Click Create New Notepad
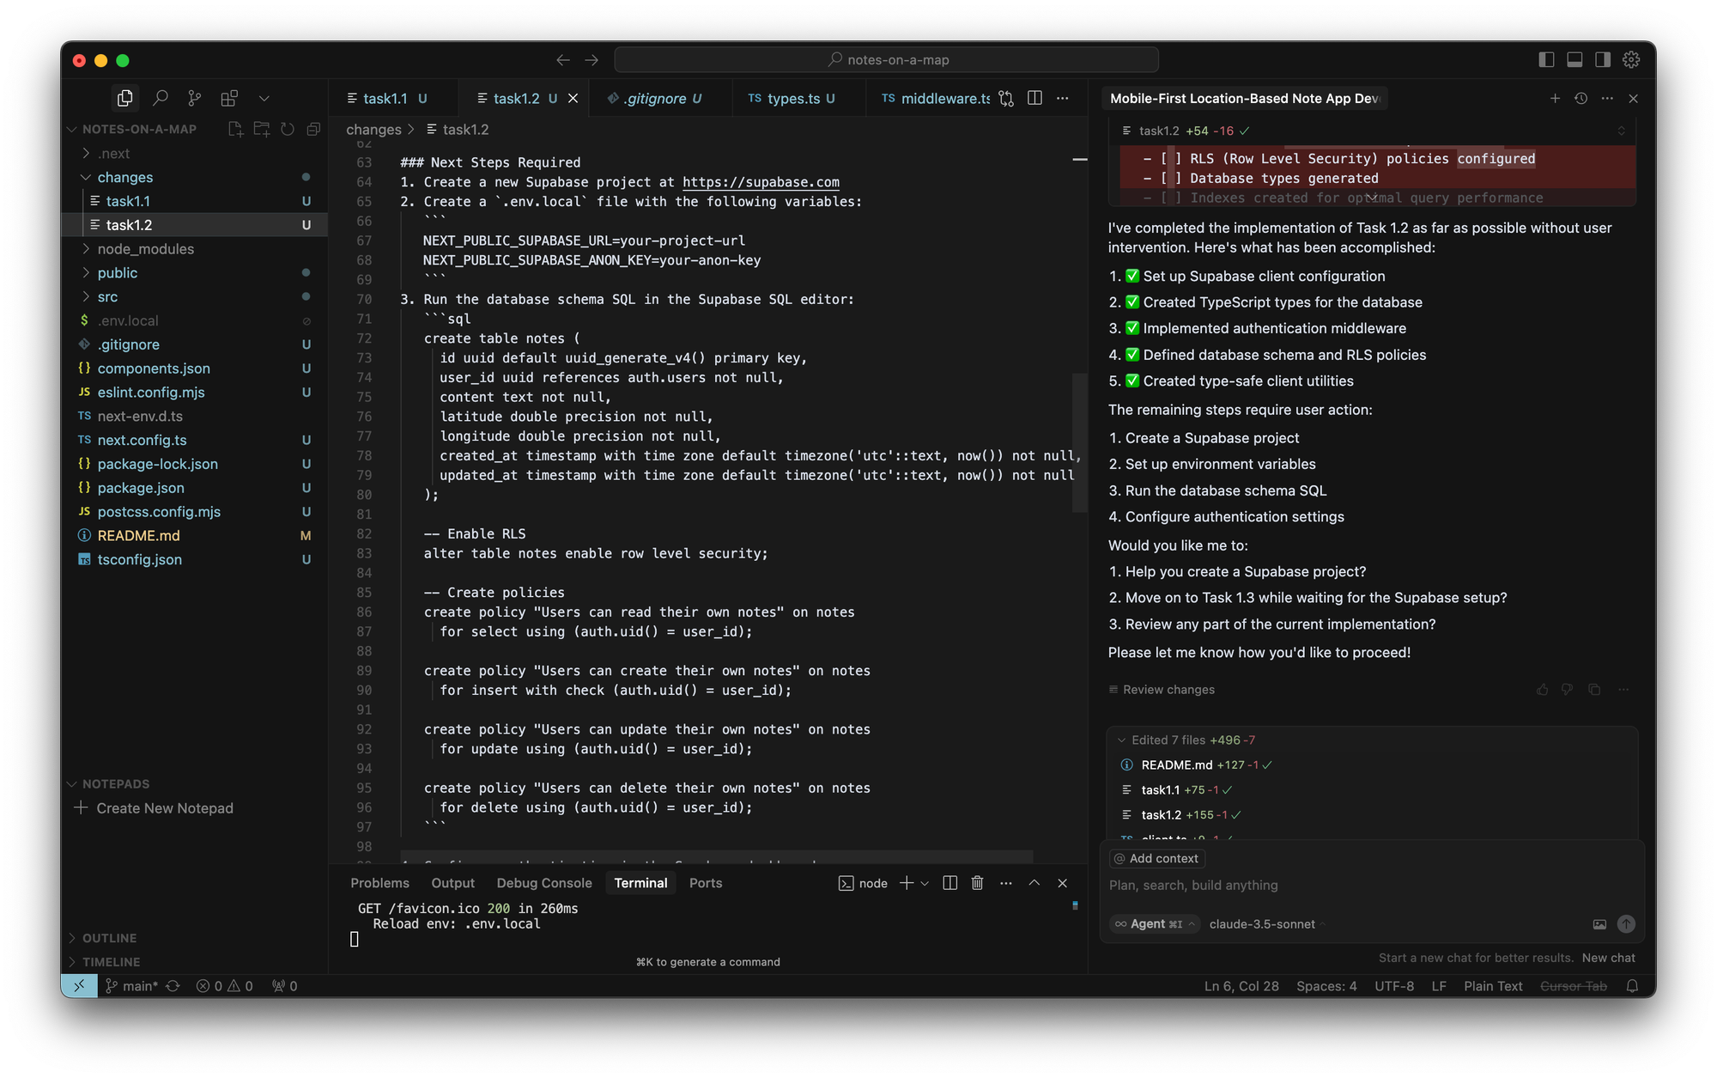Image resolution: width=1717 pixels, height=1078 pixels. coord(164,808)
